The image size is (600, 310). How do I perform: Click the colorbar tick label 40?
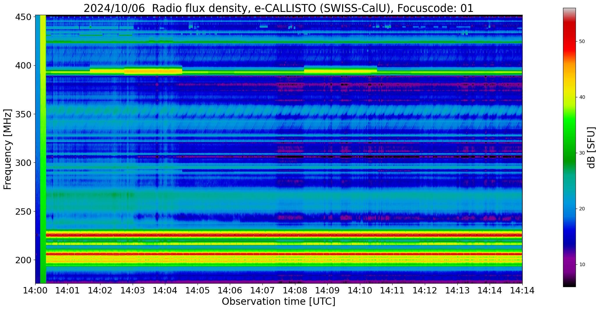pyautogui.click(x=582, y=97)
